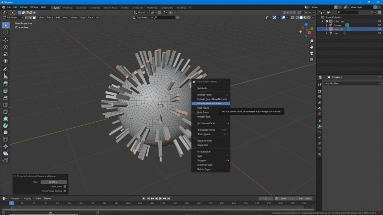Image resolution: width=383 pixels, height=215 pixels.
Task: Select the Transform tool
Action: click(5, 61)
